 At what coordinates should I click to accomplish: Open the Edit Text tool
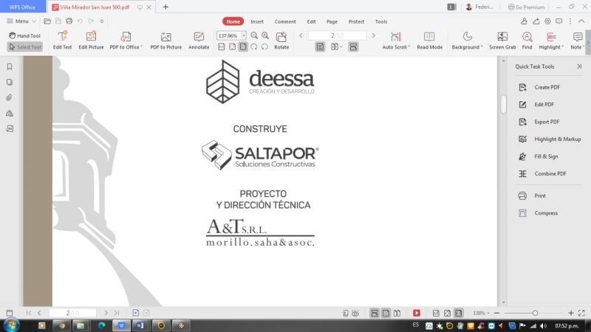click(x=62, y=41)
